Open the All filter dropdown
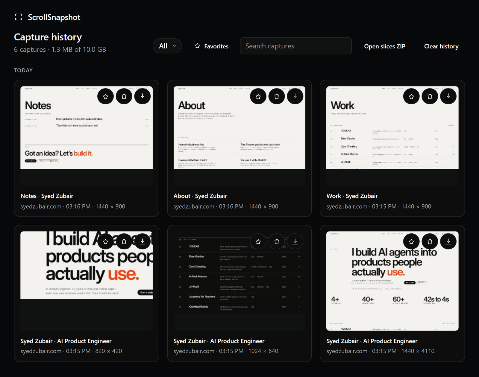Viewport: 479px width, 377px height. [167, 46]
